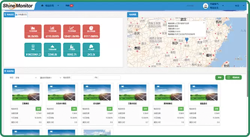Click the 19.5kWh value on fifth card

click(x=181, y=118)
